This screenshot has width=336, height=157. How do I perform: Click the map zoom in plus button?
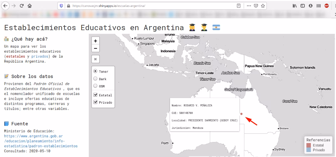[x=96, y=41]
